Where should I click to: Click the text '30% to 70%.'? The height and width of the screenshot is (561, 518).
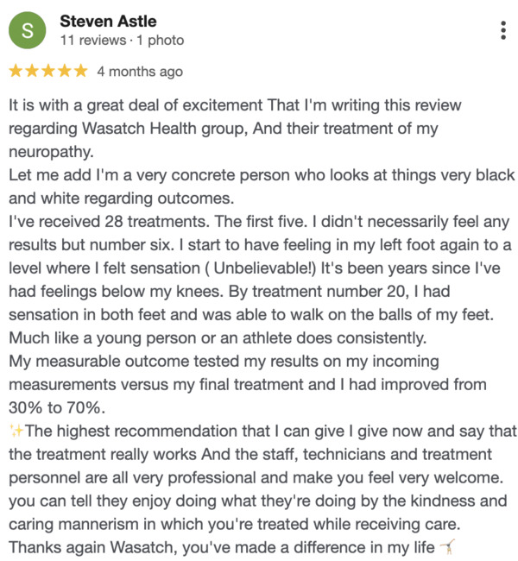click(57, 408)
